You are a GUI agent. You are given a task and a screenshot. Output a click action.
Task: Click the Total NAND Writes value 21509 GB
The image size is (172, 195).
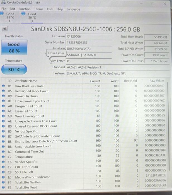tap(157, 49)
